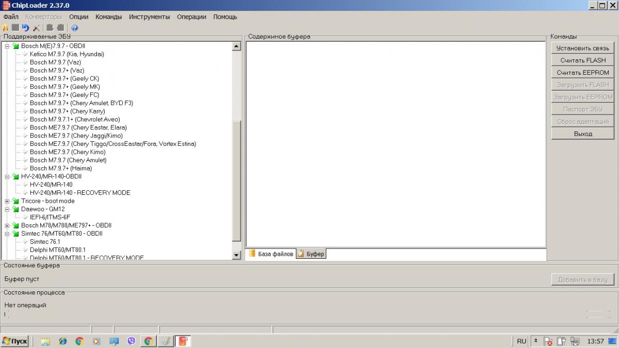Collapse the HV-240/MR-140-OBDII tree group
Image resolution: width=619 pixels, height=348 pixels.
pos(7,176)
